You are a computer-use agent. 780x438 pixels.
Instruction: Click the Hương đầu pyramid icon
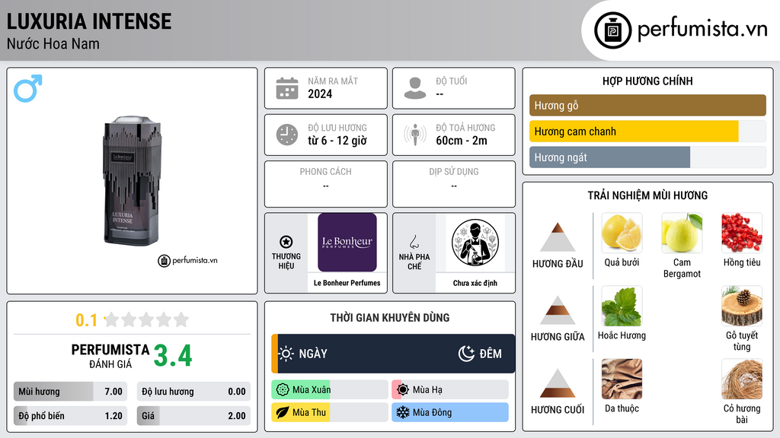click(558, 237)
